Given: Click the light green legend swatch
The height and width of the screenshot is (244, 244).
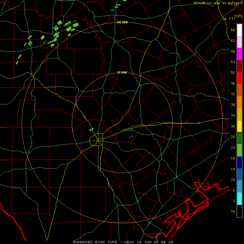Looking at the screenshot, I should [x=239, y=150].
